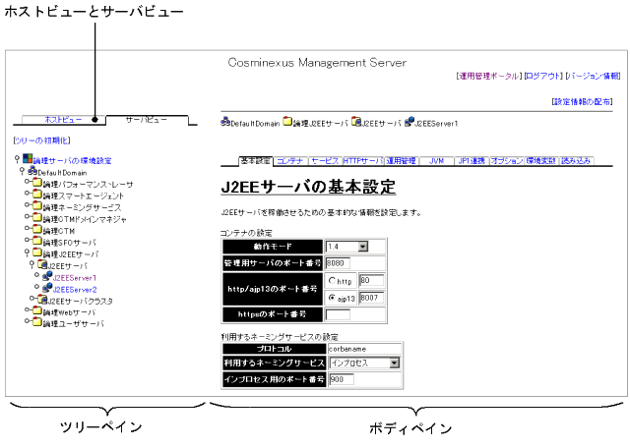The width and height of the screenshot is (630, 448).
Task: Click the プロトコル field showing corbaname
Action: [x=365, y=349]
